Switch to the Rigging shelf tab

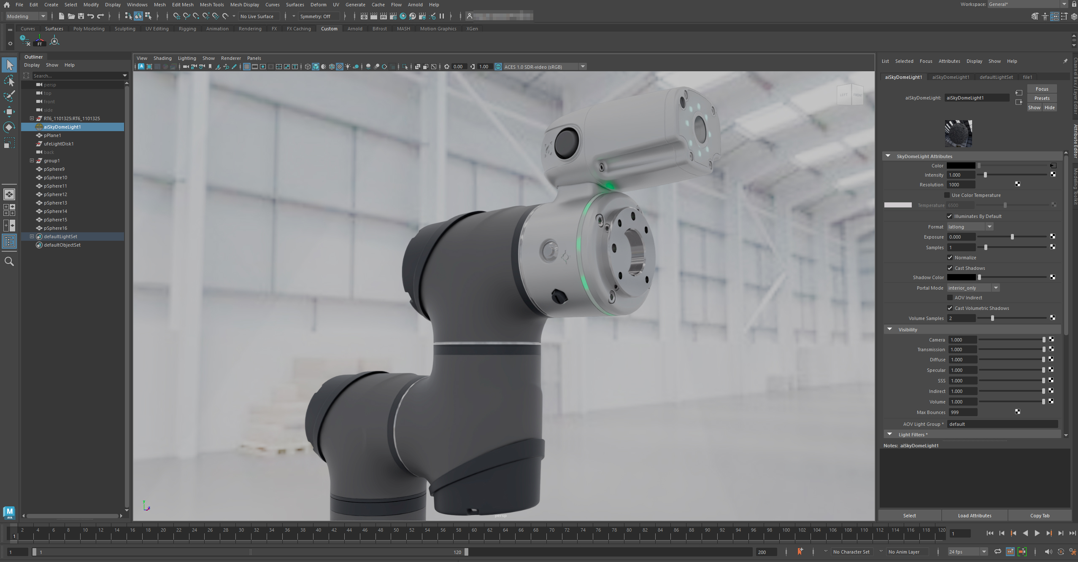[187, 29]
